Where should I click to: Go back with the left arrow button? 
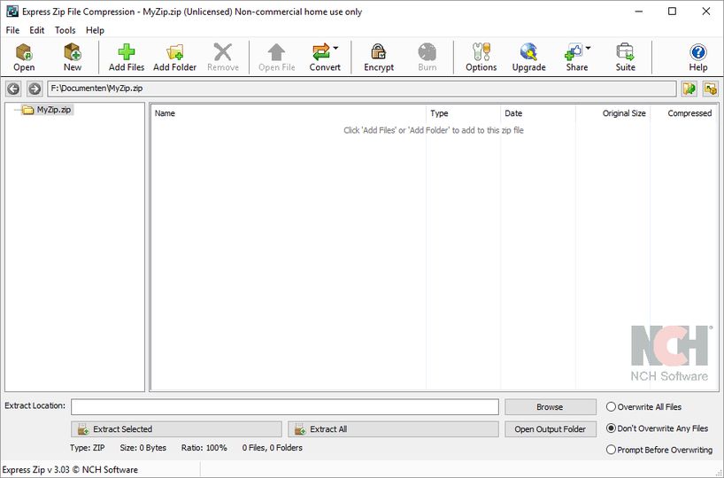(13, 89)
